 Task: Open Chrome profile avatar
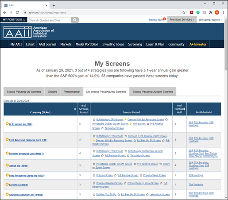(217, 12)
